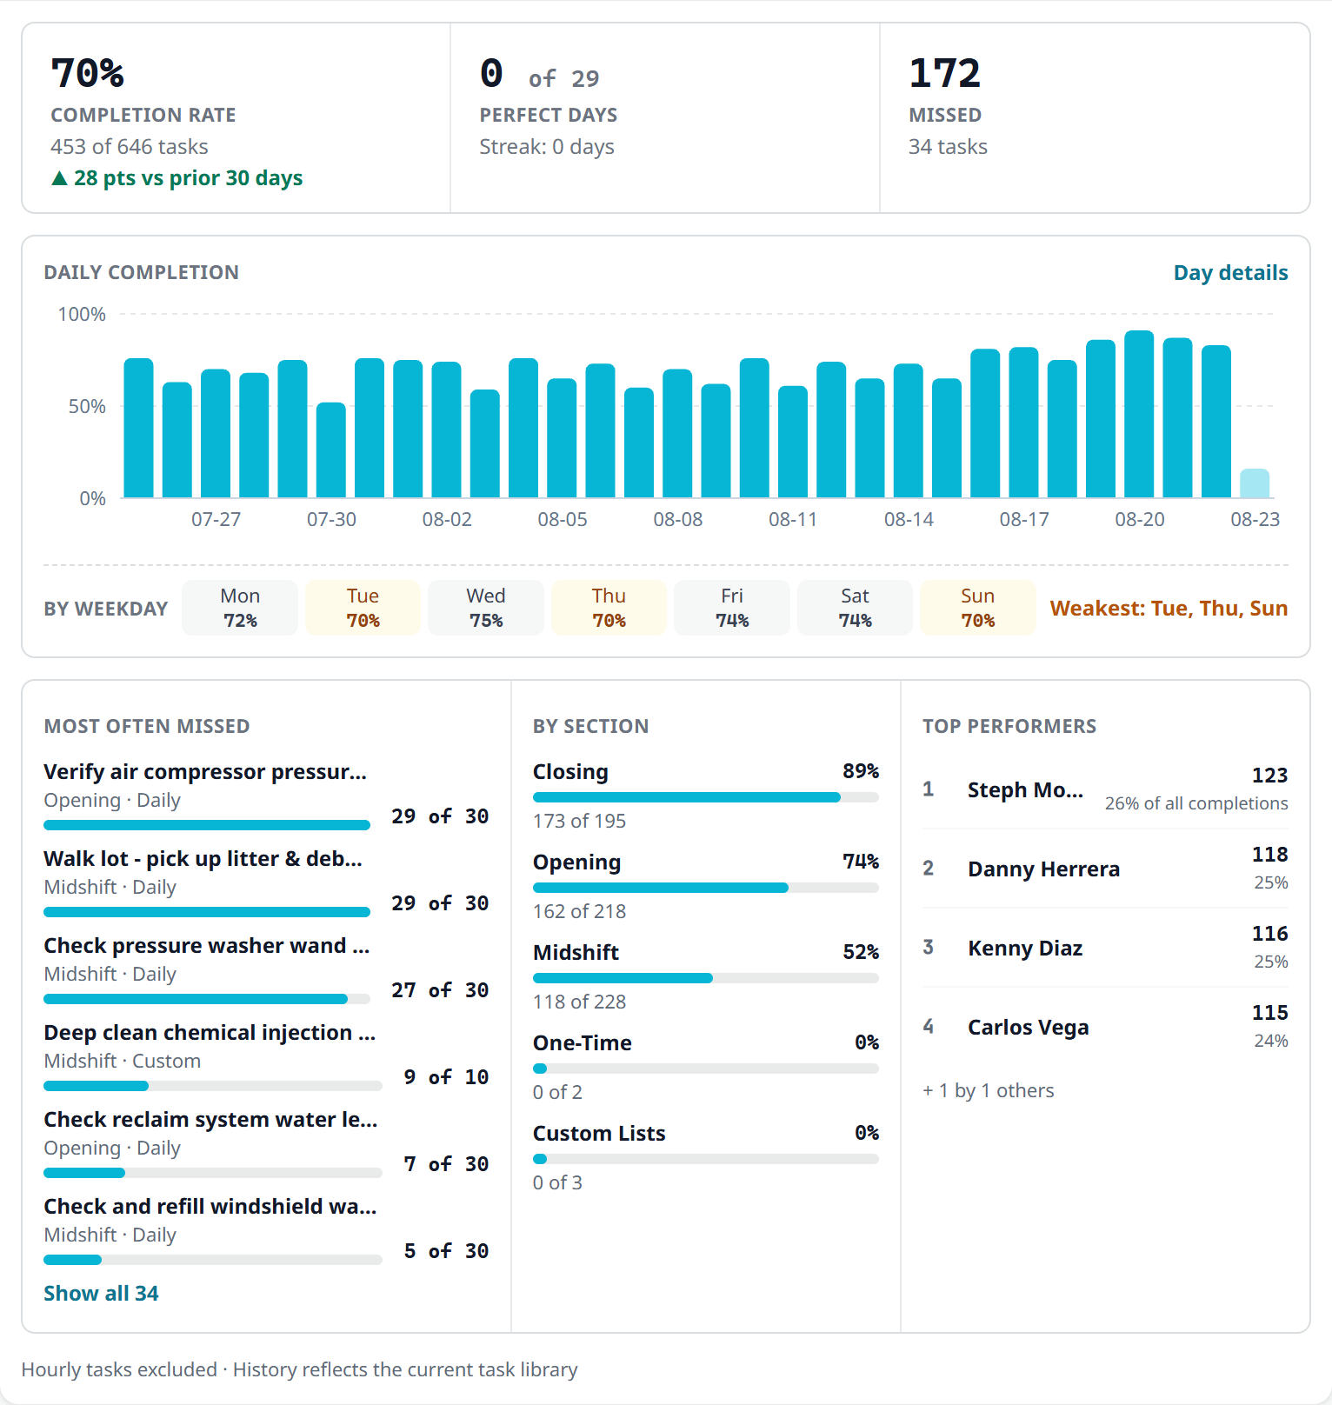
Task: Click the Show all 34 link
Action: click(101, 1294)
